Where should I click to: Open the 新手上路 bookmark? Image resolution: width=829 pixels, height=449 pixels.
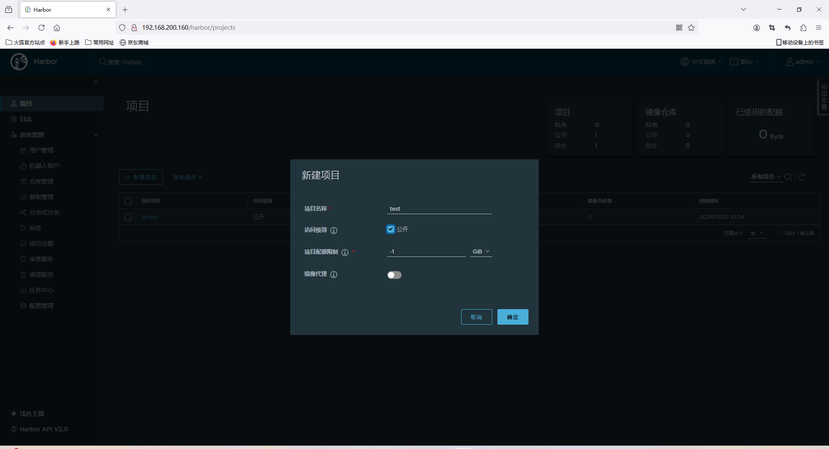(65, 42)
